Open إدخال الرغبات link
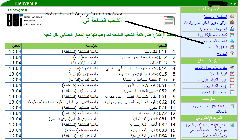The width and height of the screenshot is (243, 140). (x=217, y=47)
